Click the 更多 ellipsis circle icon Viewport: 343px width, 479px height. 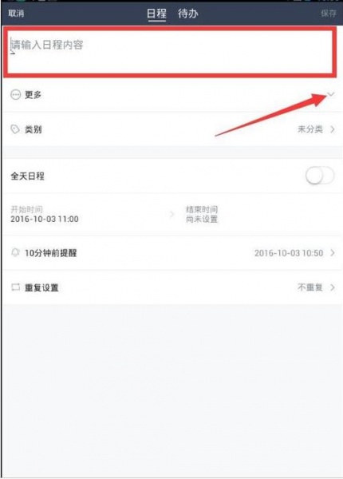[x=16, y=95]
